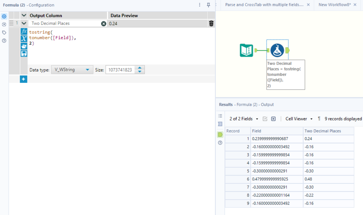363x215 pixels.
Task: Add a new formula expression with the plus icon
Action: coord(23,79)
